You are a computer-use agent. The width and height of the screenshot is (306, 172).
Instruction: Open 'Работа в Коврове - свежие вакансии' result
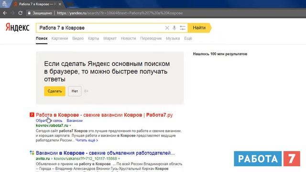pos(104,115)
